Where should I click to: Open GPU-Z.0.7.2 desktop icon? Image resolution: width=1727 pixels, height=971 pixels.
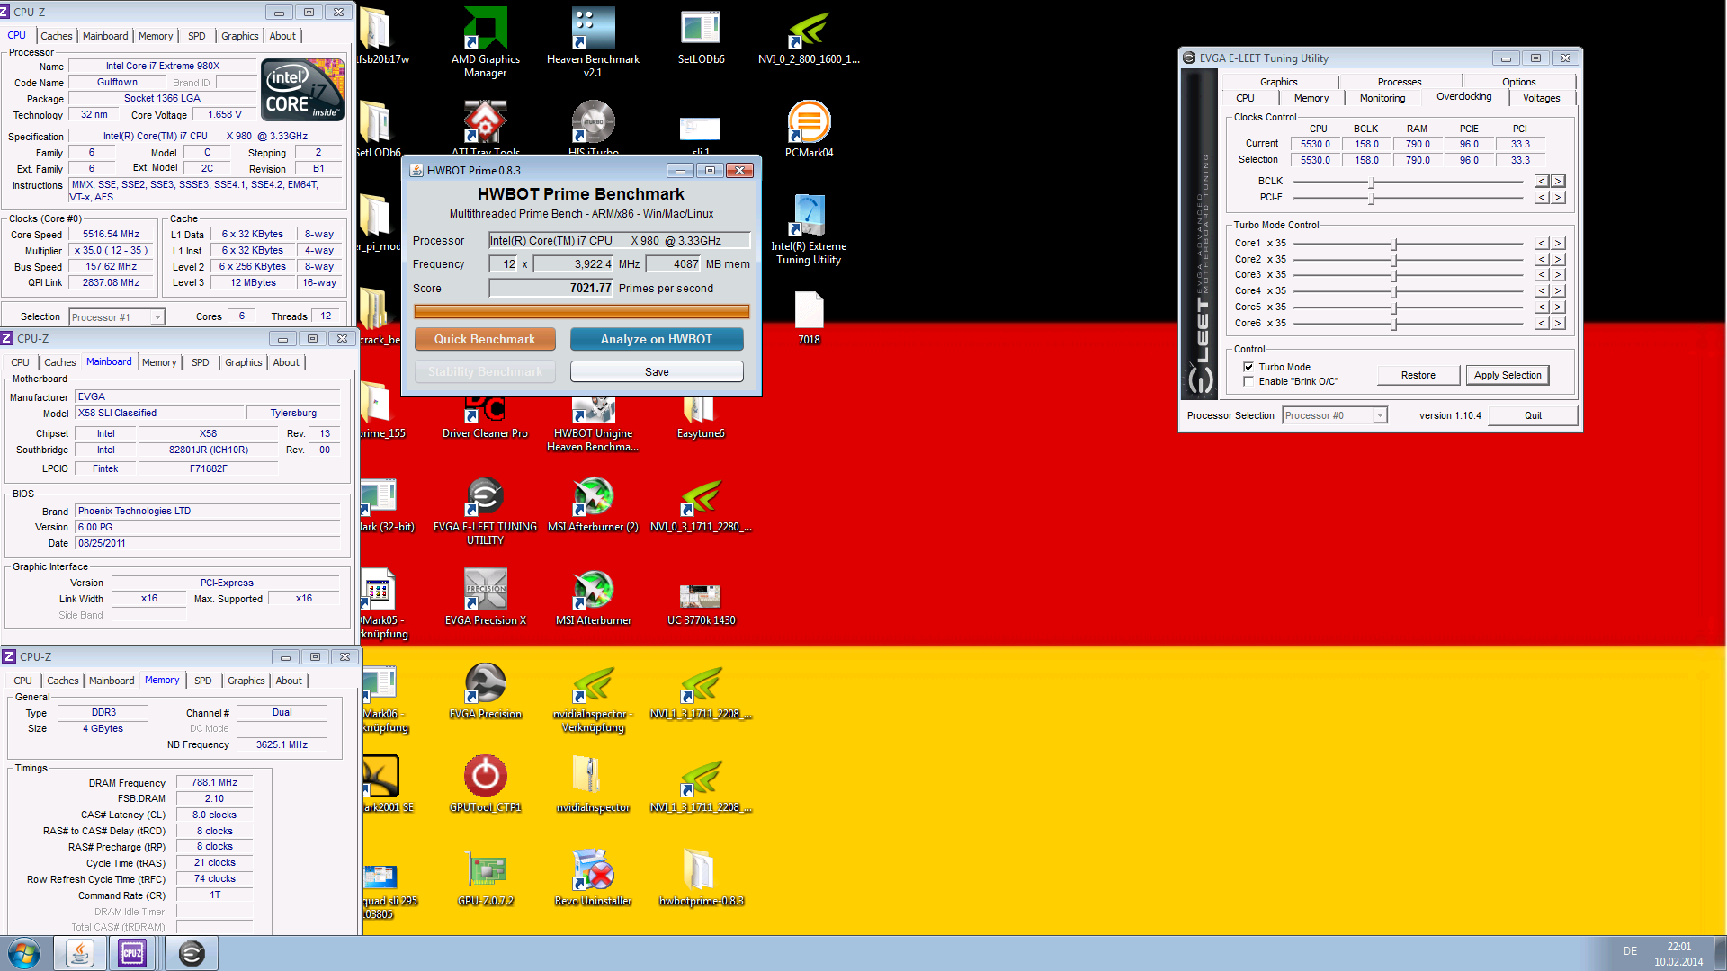(485, 878)
